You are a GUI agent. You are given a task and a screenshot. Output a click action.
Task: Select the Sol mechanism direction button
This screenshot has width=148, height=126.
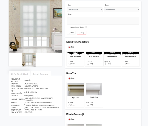click(71, 33)
